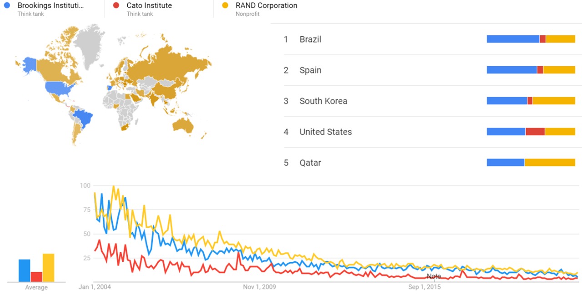582x303 pixels.
Task: Click the blue dot beside Brookings Institution
Action: coord(7,6)
